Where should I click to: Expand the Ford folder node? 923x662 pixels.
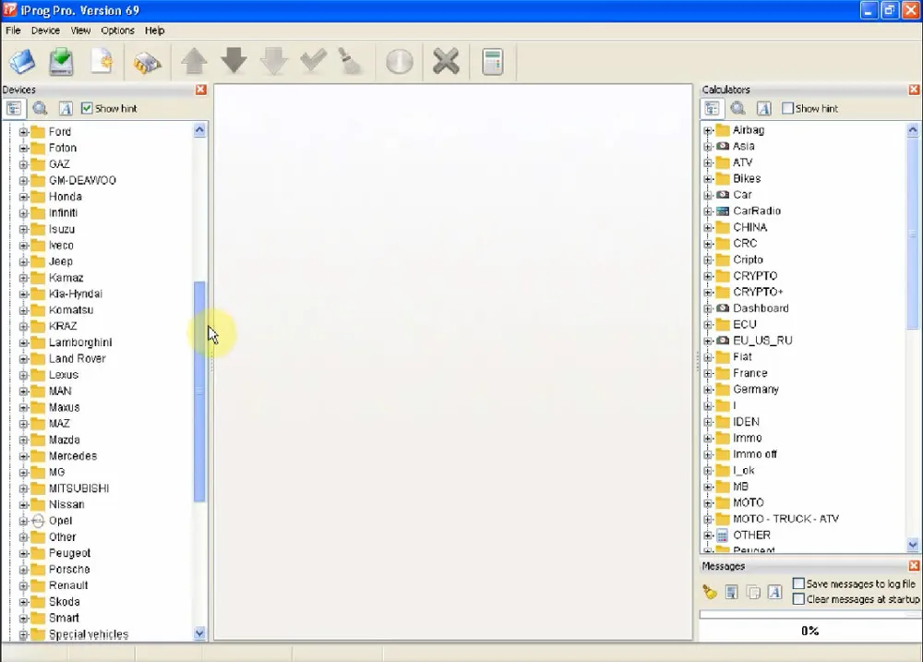24,132
